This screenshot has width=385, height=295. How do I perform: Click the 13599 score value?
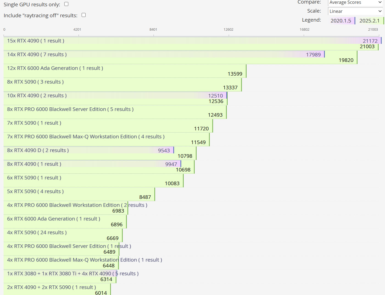click(235, 74)
